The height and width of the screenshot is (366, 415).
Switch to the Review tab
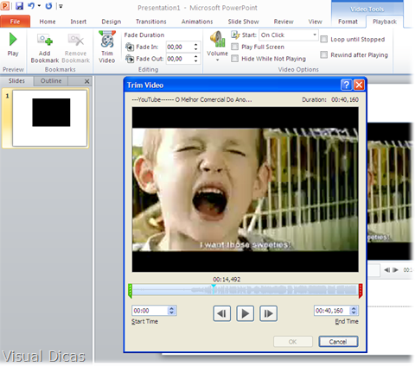tap(284, 22)
